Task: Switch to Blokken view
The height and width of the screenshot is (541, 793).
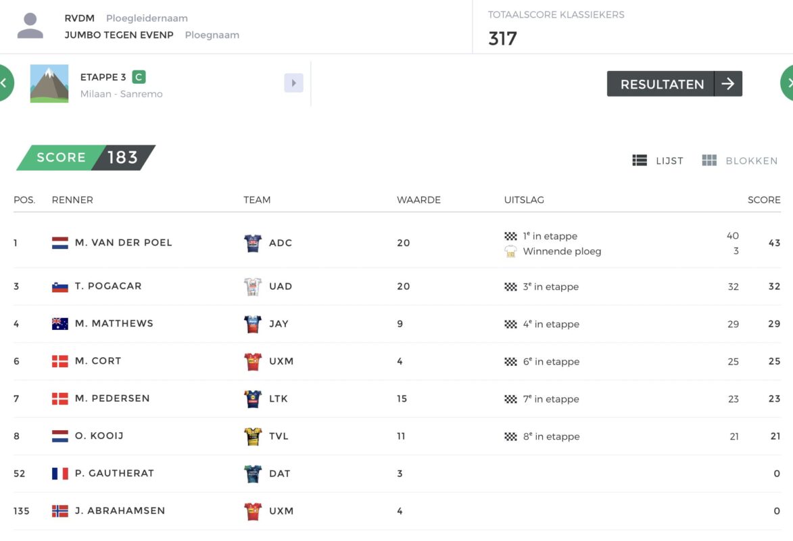Action: tap(740, 161)
